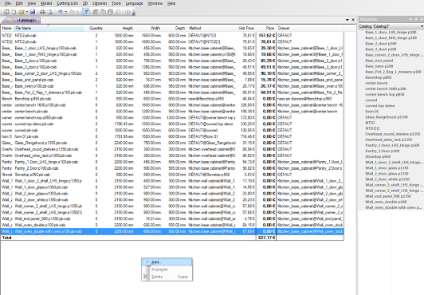Select Pantry_2 Door p100 in the Properties list
The width and height of the screenshot is (424, 295).
(382, 151)
